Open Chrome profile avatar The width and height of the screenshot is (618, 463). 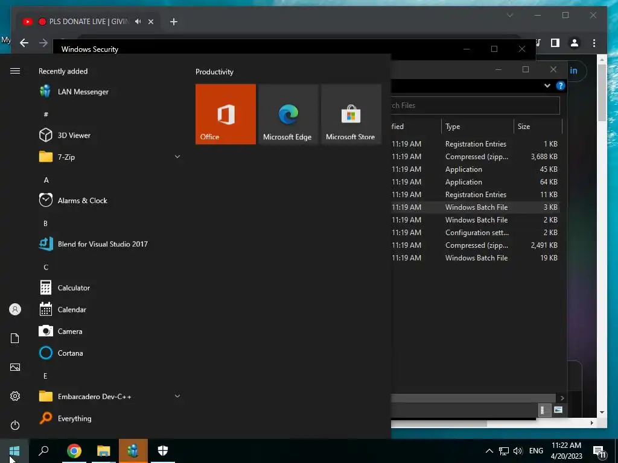click(x=575, y=43)
